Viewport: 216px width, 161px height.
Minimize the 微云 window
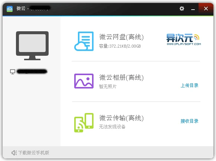[x=193, y=9]
